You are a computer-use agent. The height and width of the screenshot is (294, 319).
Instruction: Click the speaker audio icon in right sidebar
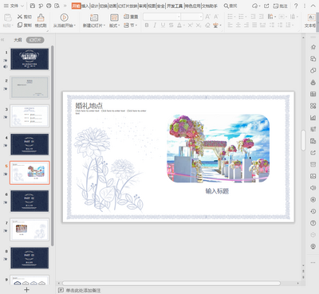[313, 188]
